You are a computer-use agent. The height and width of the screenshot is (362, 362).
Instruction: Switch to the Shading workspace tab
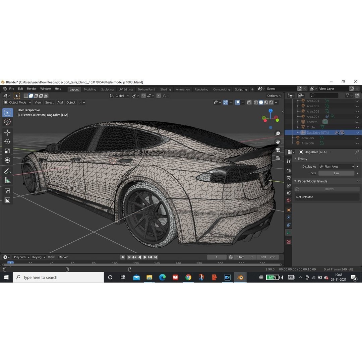click(166, 89)
